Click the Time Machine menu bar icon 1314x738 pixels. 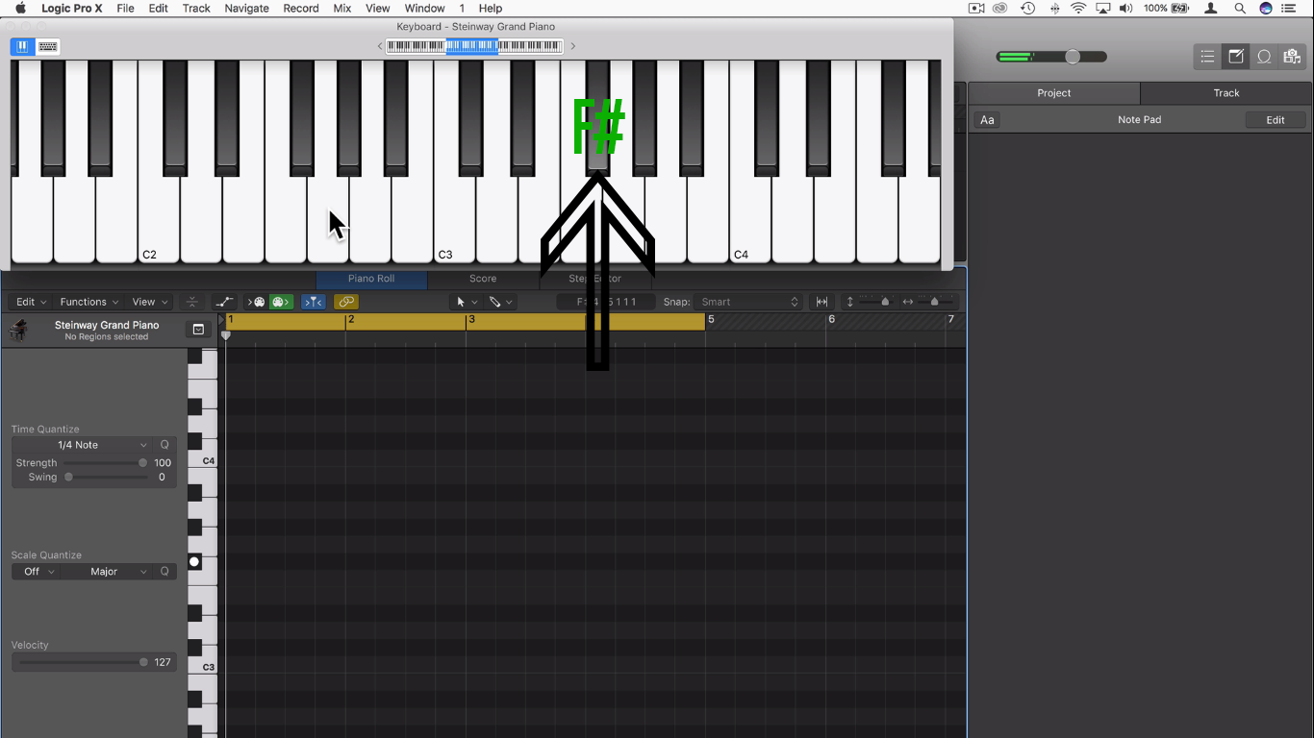[1027, 9]
